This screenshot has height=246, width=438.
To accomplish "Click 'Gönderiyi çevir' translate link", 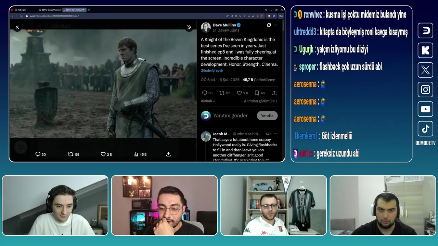I will pos(212,70).
